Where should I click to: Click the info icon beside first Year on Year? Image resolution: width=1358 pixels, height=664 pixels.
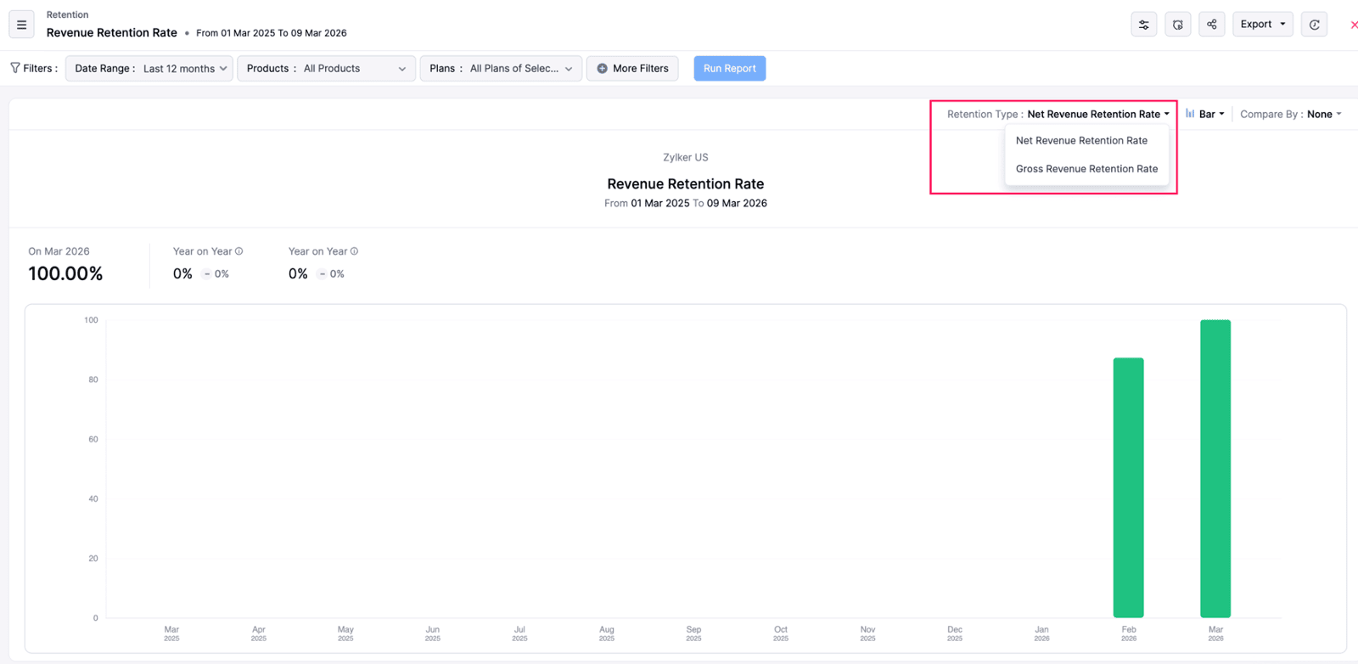tap(239, 251)
